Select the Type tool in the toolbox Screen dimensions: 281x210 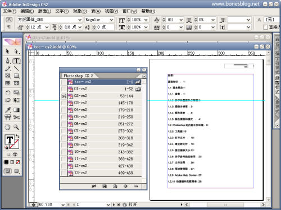(16, 61)
